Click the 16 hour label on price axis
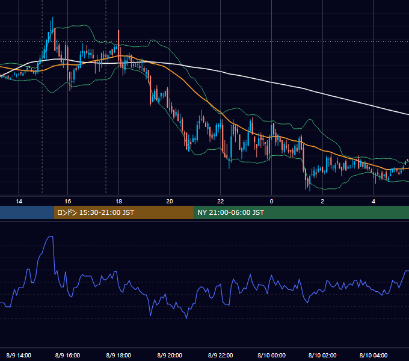409x361 pixels. point(67,201)
